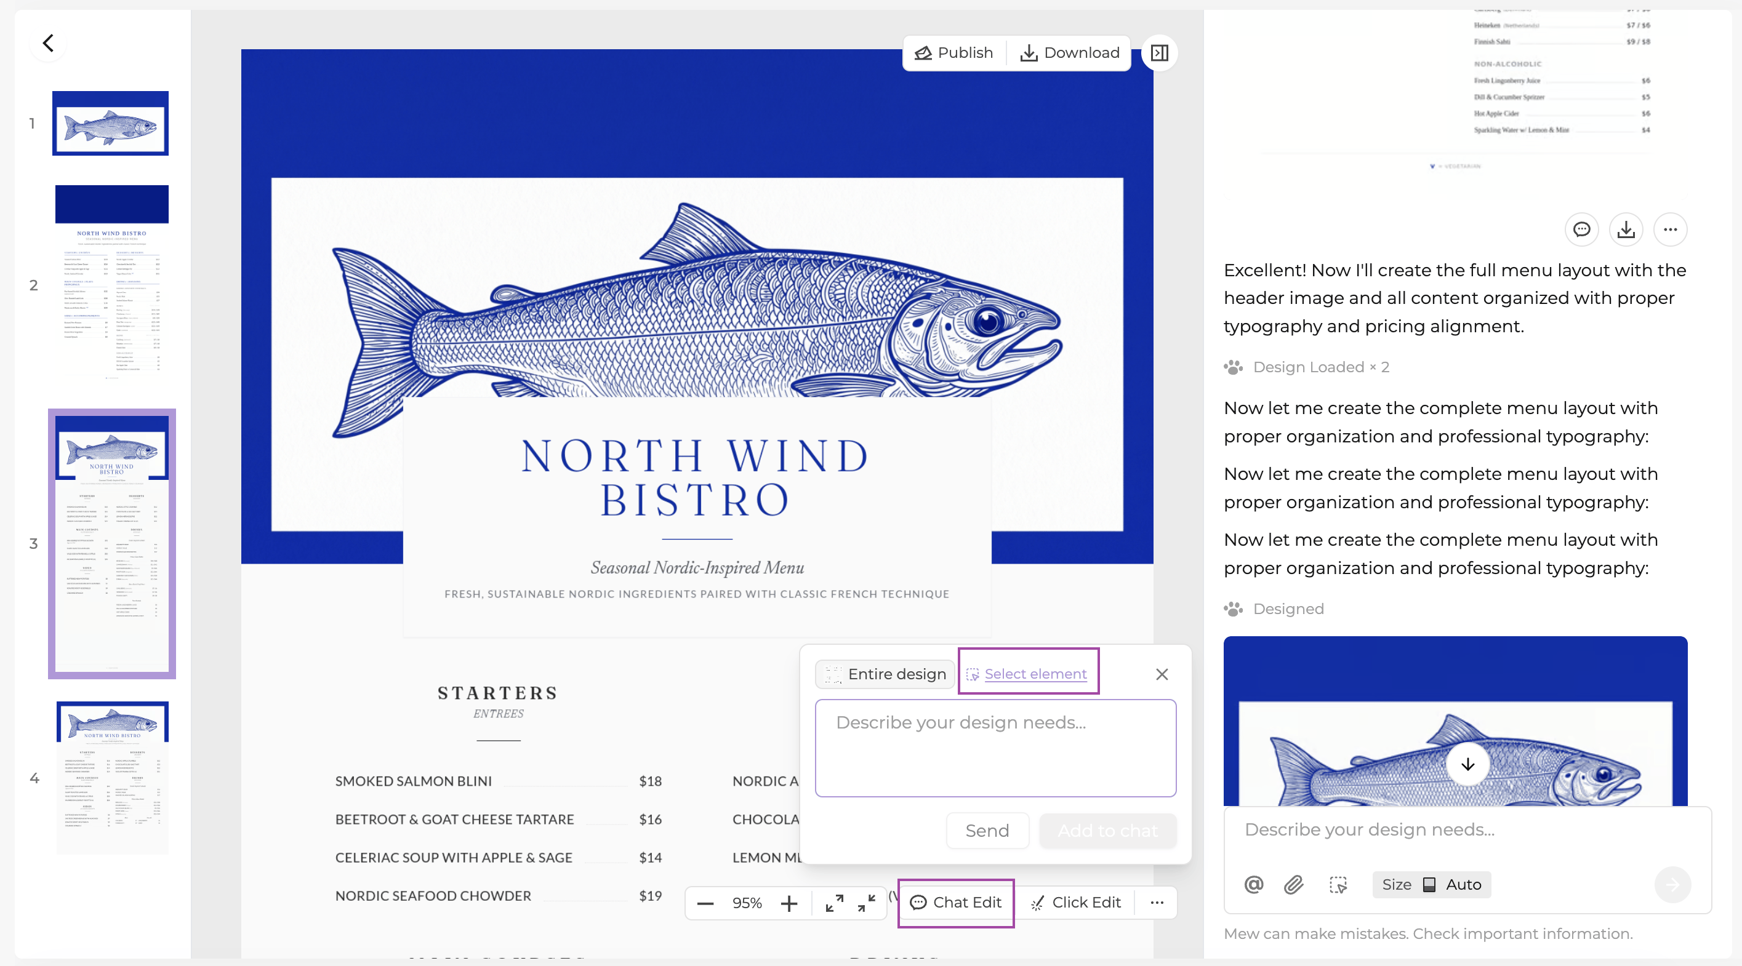
Task: Click the shrink-to-fit arrows icon
Action: coord(867,903)
